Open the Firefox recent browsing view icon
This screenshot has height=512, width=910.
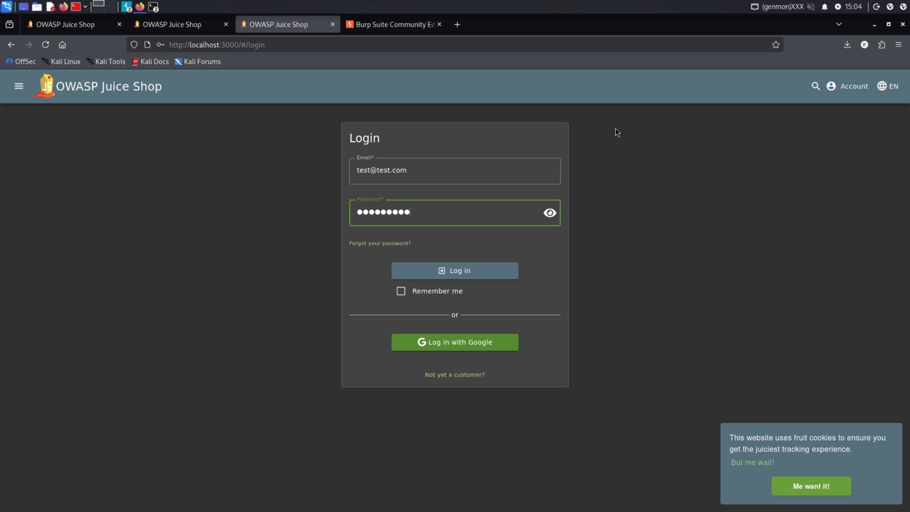click(10, 24)
